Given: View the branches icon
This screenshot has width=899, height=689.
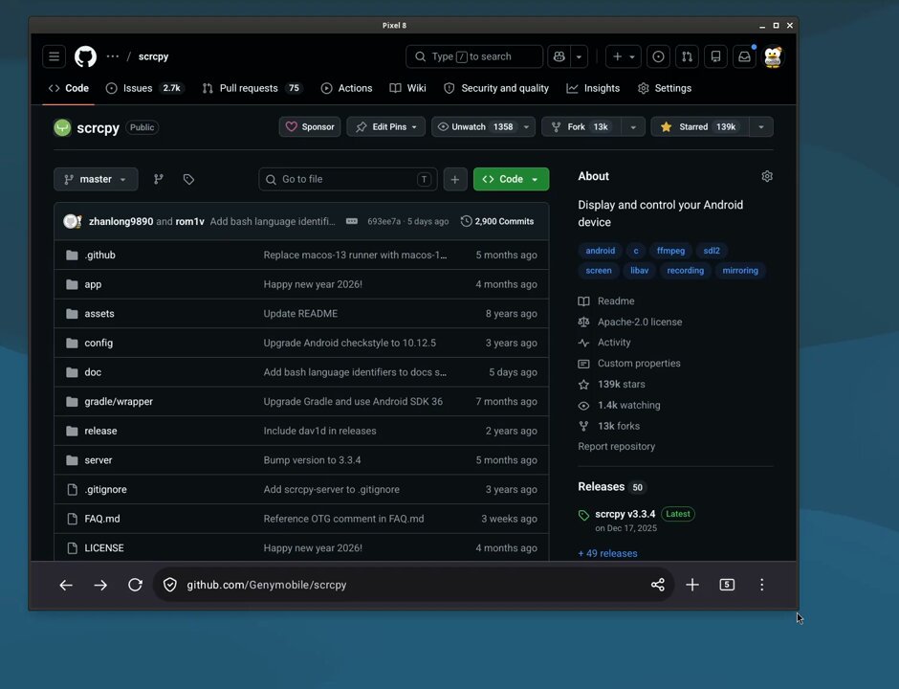Looking at the screenshot, I should pyautogui.click(x=159, y=179).
